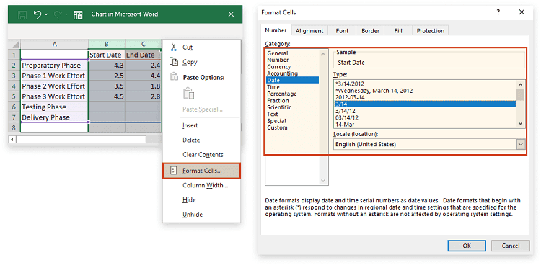Click the Preparatory Phase cell
The image size is (541, 265).
(x=55, y=66)
